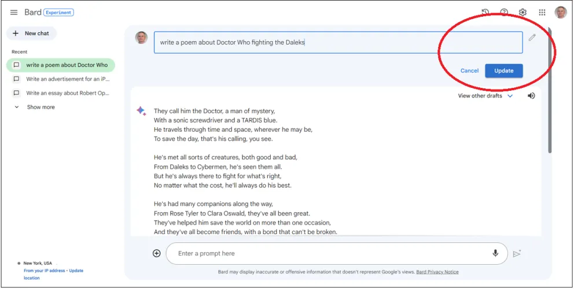Image resolution: width=574 pixels, height=289 pixels.
Task: Open Bard activity history icon
Action: pos(485,13)
